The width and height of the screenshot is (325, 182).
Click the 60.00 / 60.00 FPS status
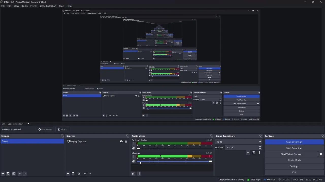314,180
